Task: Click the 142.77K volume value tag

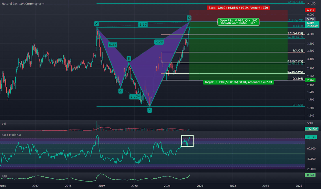Action: 312,129
